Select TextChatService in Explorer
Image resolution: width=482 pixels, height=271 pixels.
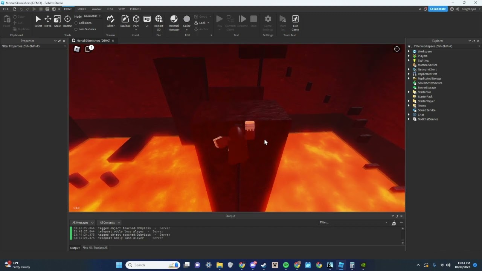[428, 119]
